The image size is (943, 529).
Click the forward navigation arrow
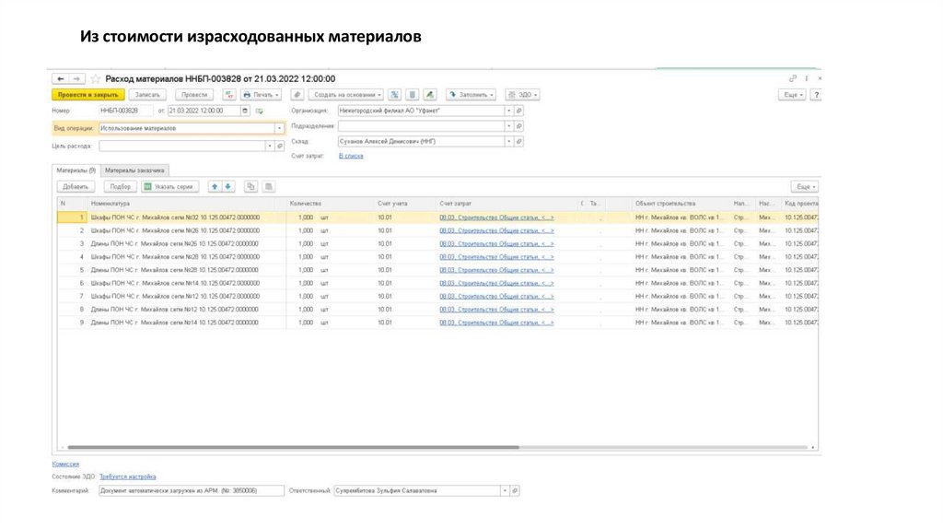pos(77,79)
